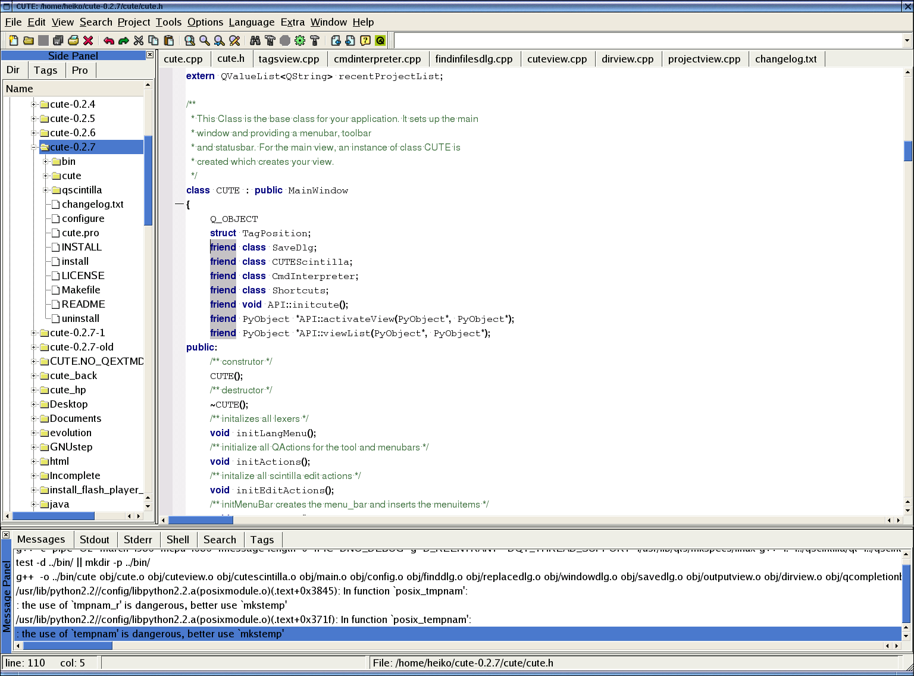Collapse the cute-0.2.7 folder in the tree
Screen dimensions: 914x676
click(35, 147)
